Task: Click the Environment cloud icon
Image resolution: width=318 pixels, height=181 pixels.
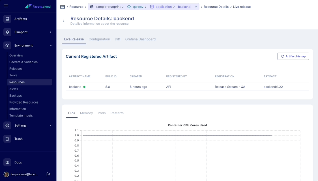Action: [7, 46]
